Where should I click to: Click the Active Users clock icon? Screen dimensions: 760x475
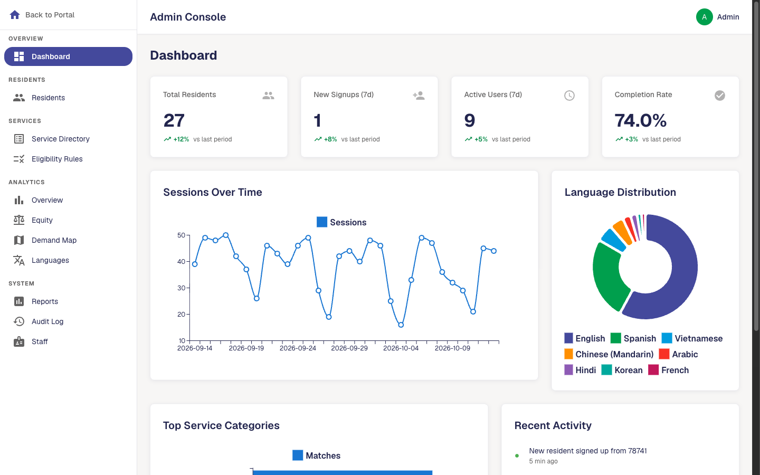click(569, 96)
